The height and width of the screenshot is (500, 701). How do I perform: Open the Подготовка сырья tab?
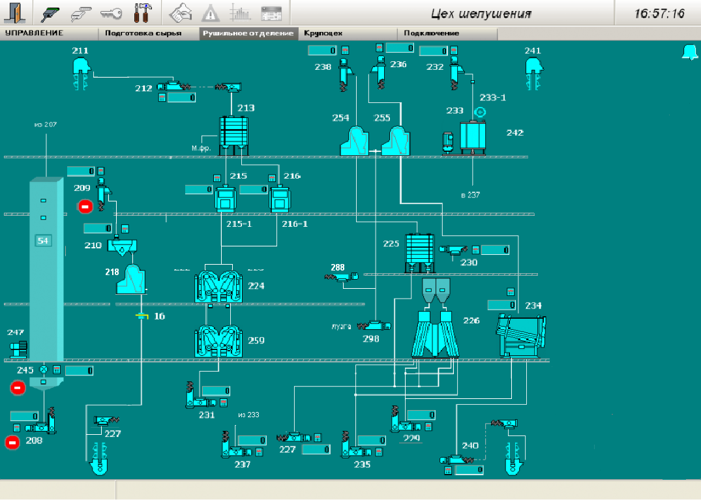click(x=143, y=33)
